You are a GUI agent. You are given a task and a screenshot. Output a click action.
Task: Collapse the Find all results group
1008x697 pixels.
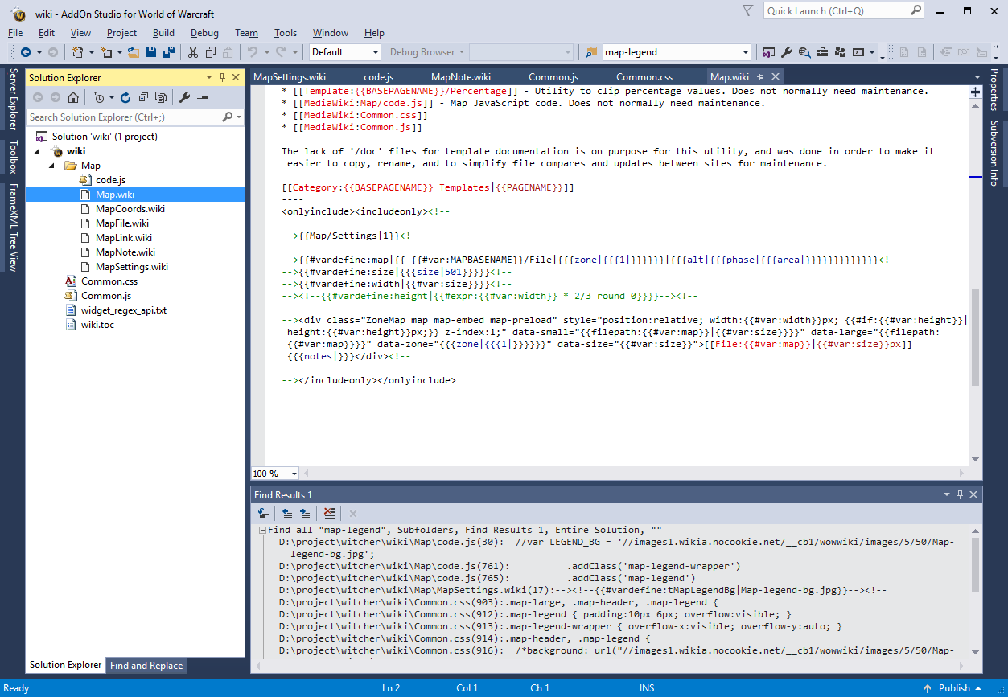click(x=262, y=531)
